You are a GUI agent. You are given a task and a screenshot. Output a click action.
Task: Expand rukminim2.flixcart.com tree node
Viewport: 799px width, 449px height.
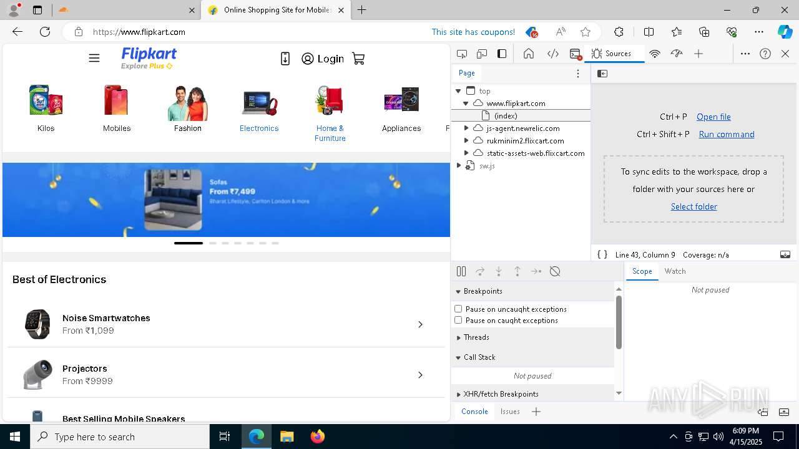pos(466,140)
